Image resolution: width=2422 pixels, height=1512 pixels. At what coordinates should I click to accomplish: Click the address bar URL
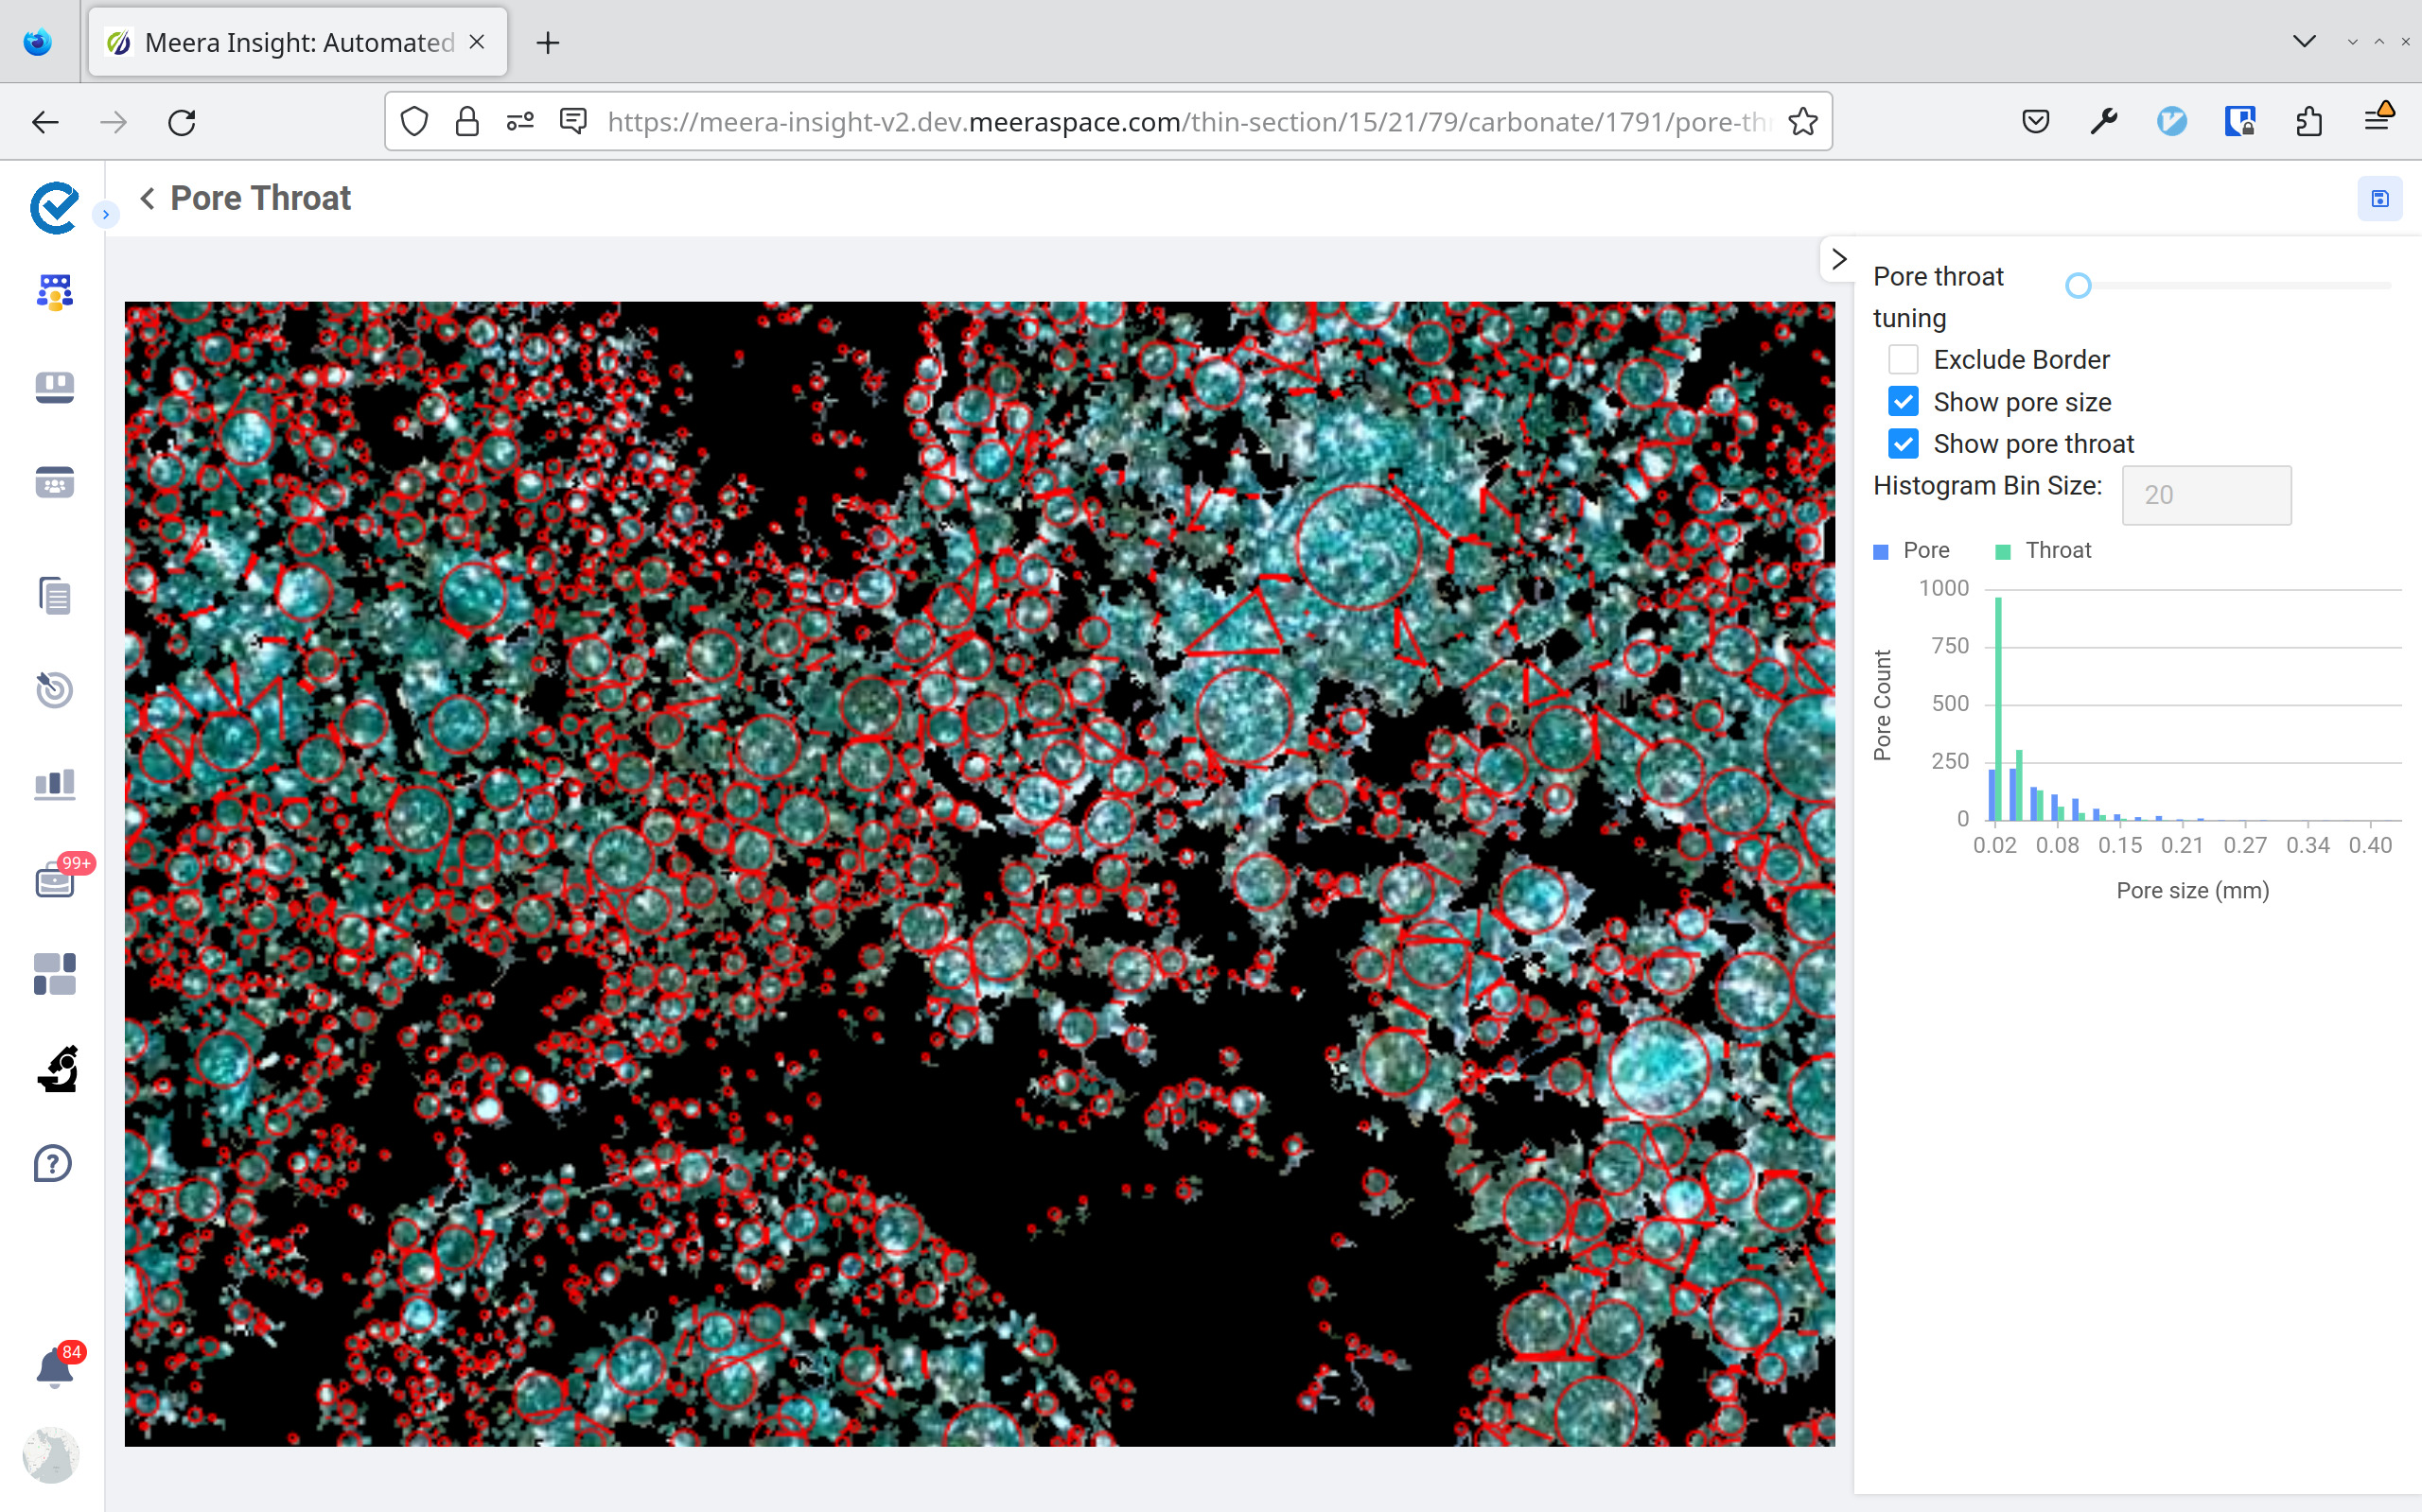1188,122
